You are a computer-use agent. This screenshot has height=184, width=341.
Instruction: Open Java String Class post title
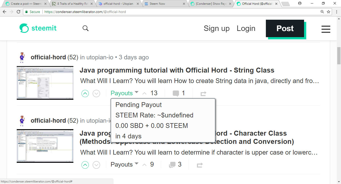[x=177, y=70]
